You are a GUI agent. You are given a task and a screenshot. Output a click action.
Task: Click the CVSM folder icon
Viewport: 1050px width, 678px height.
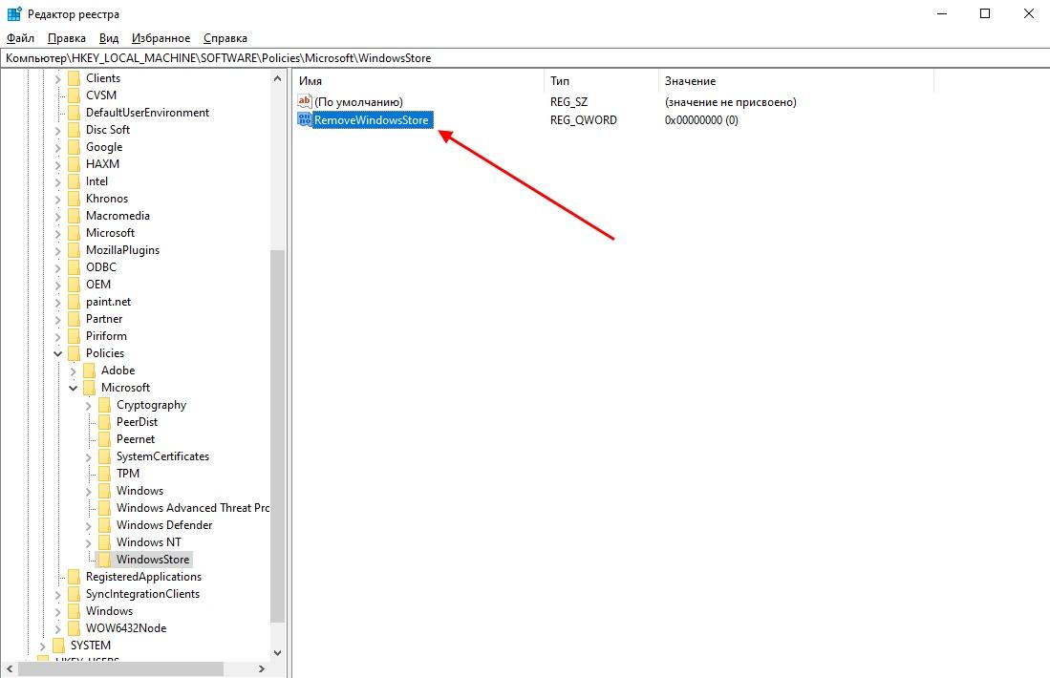click(x=74, y=95)
